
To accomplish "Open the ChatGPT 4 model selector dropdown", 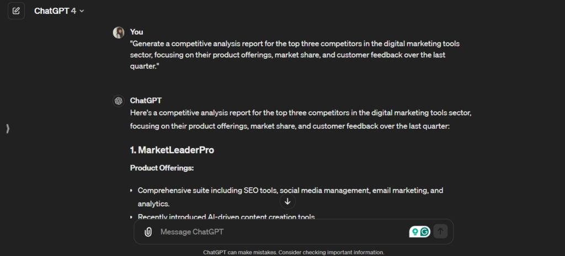I will click(59, 11).
